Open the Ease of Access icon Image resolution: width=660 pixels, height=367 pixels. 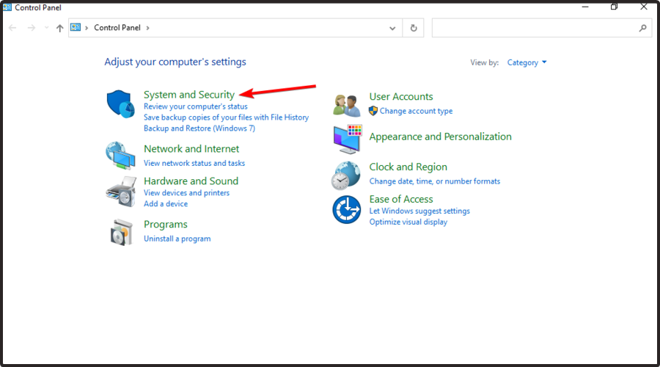(346, 209)
